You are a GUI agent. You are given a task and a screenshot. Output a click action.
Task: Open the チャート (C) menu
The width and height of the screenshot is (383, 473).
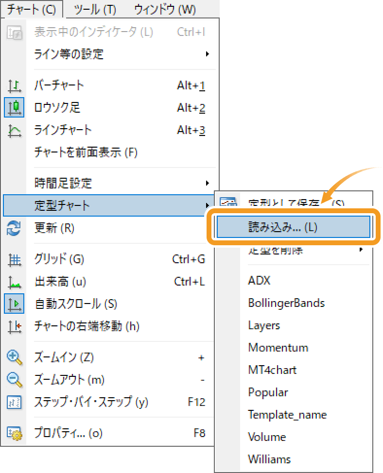32,9
